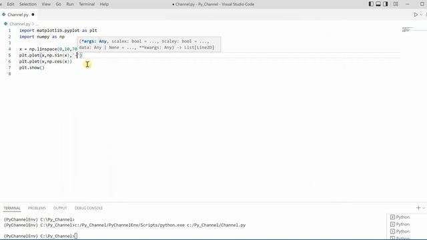
Task: Open new terminal profile dropdown
Action: pos(424,208)
